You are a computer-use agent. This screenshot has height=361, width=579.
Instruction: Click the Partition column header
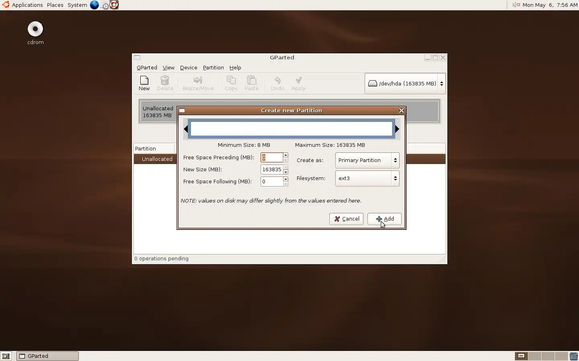tap(154, 148)
